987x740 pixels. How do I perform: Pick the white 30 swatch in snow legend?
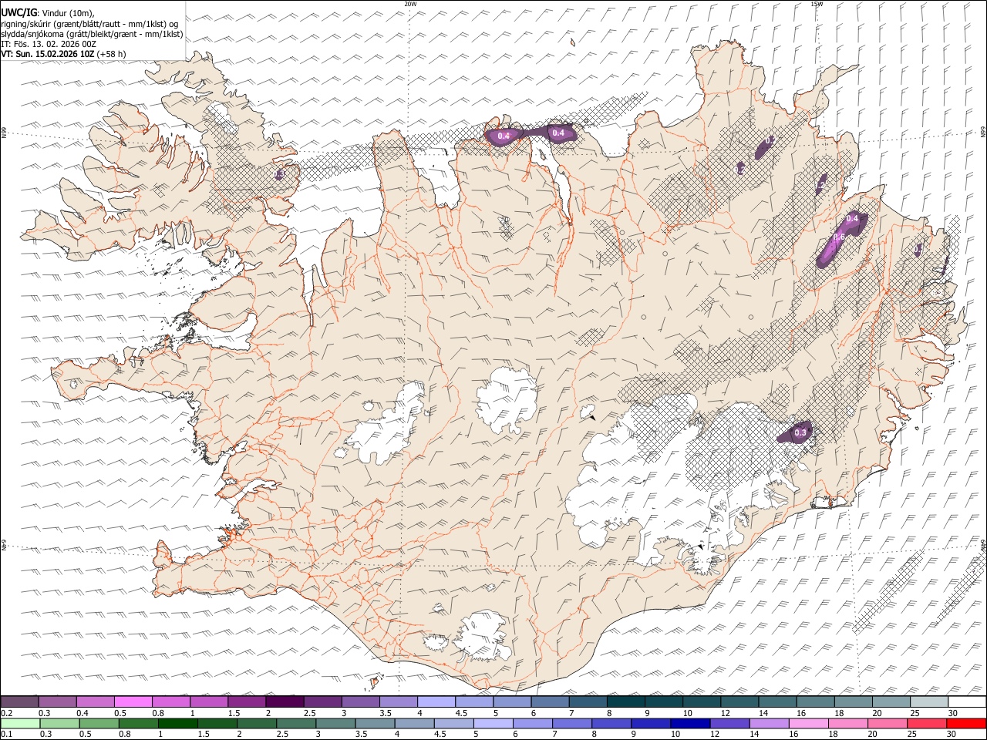click(966, 702)
